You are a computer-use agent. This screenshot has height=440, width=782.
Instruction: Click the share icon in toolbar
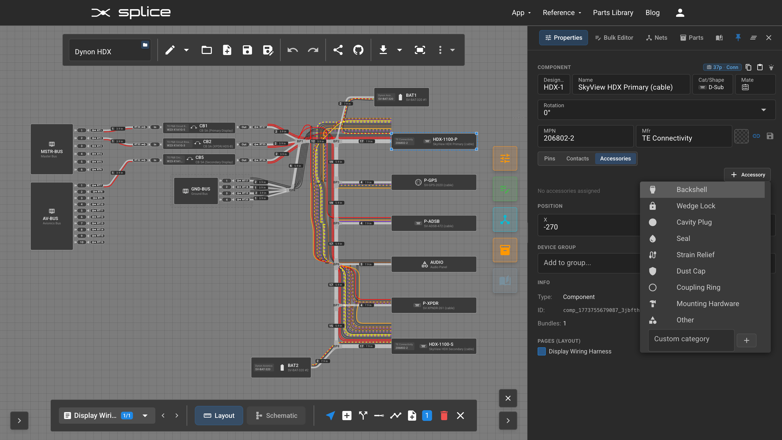click(338, 50)
